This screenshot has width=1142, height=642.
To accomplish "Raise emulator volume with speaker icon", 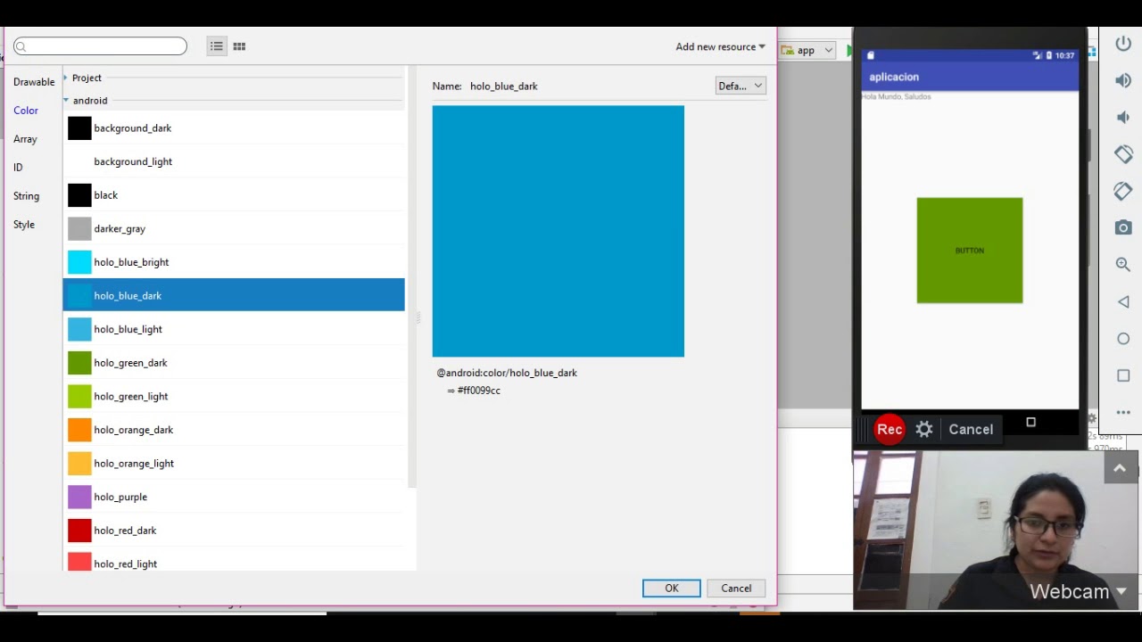I will pyautogui.click(x=1123, y=80).
